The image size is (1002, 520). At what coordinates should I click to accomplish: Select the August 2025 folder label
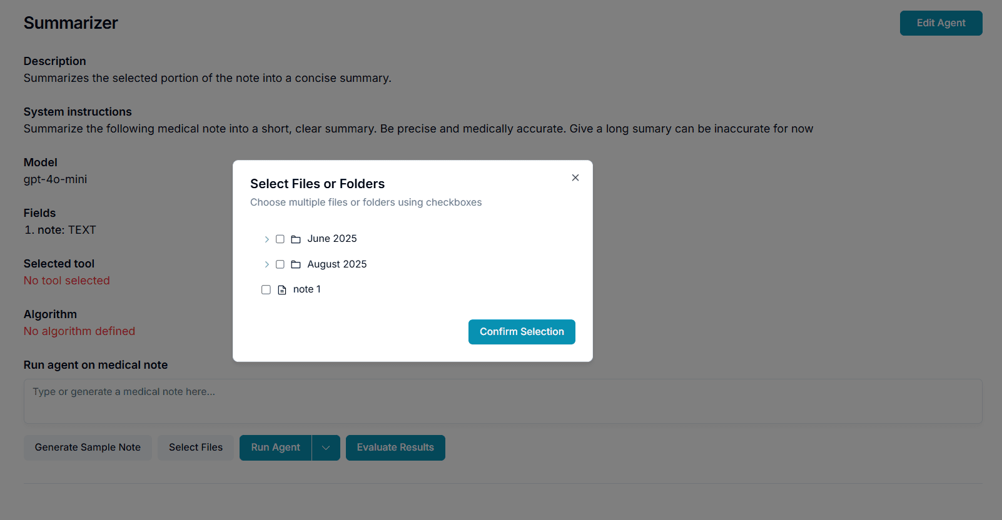pyautogui.click(x=337, y=264)
